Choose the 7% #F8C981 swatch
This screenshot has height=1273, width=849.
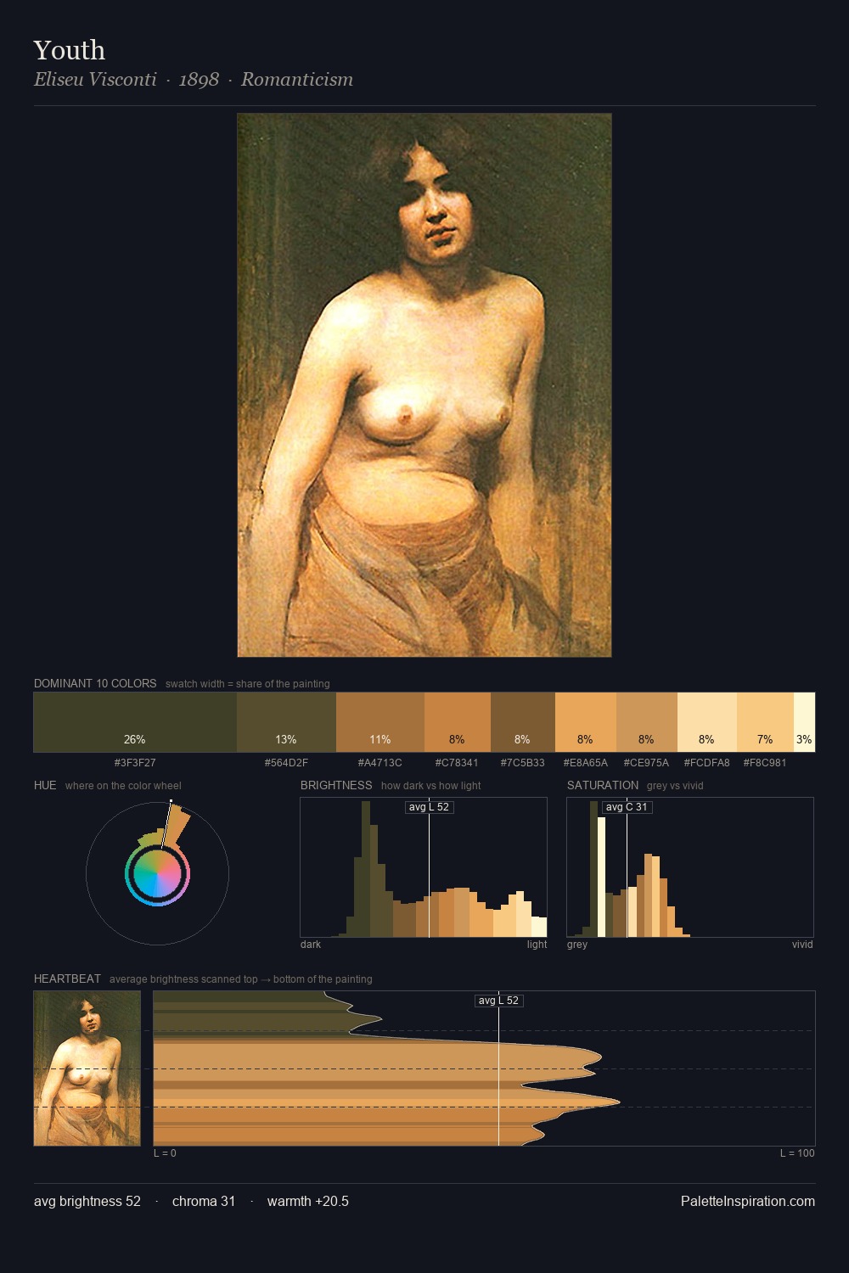(765, 722)
